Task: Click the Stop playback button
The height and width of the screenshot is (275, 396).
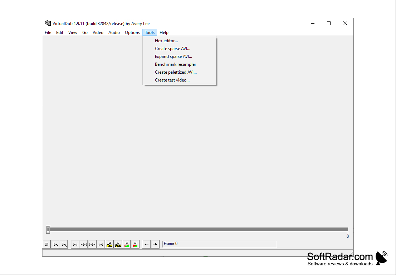Action: [47, 245]
